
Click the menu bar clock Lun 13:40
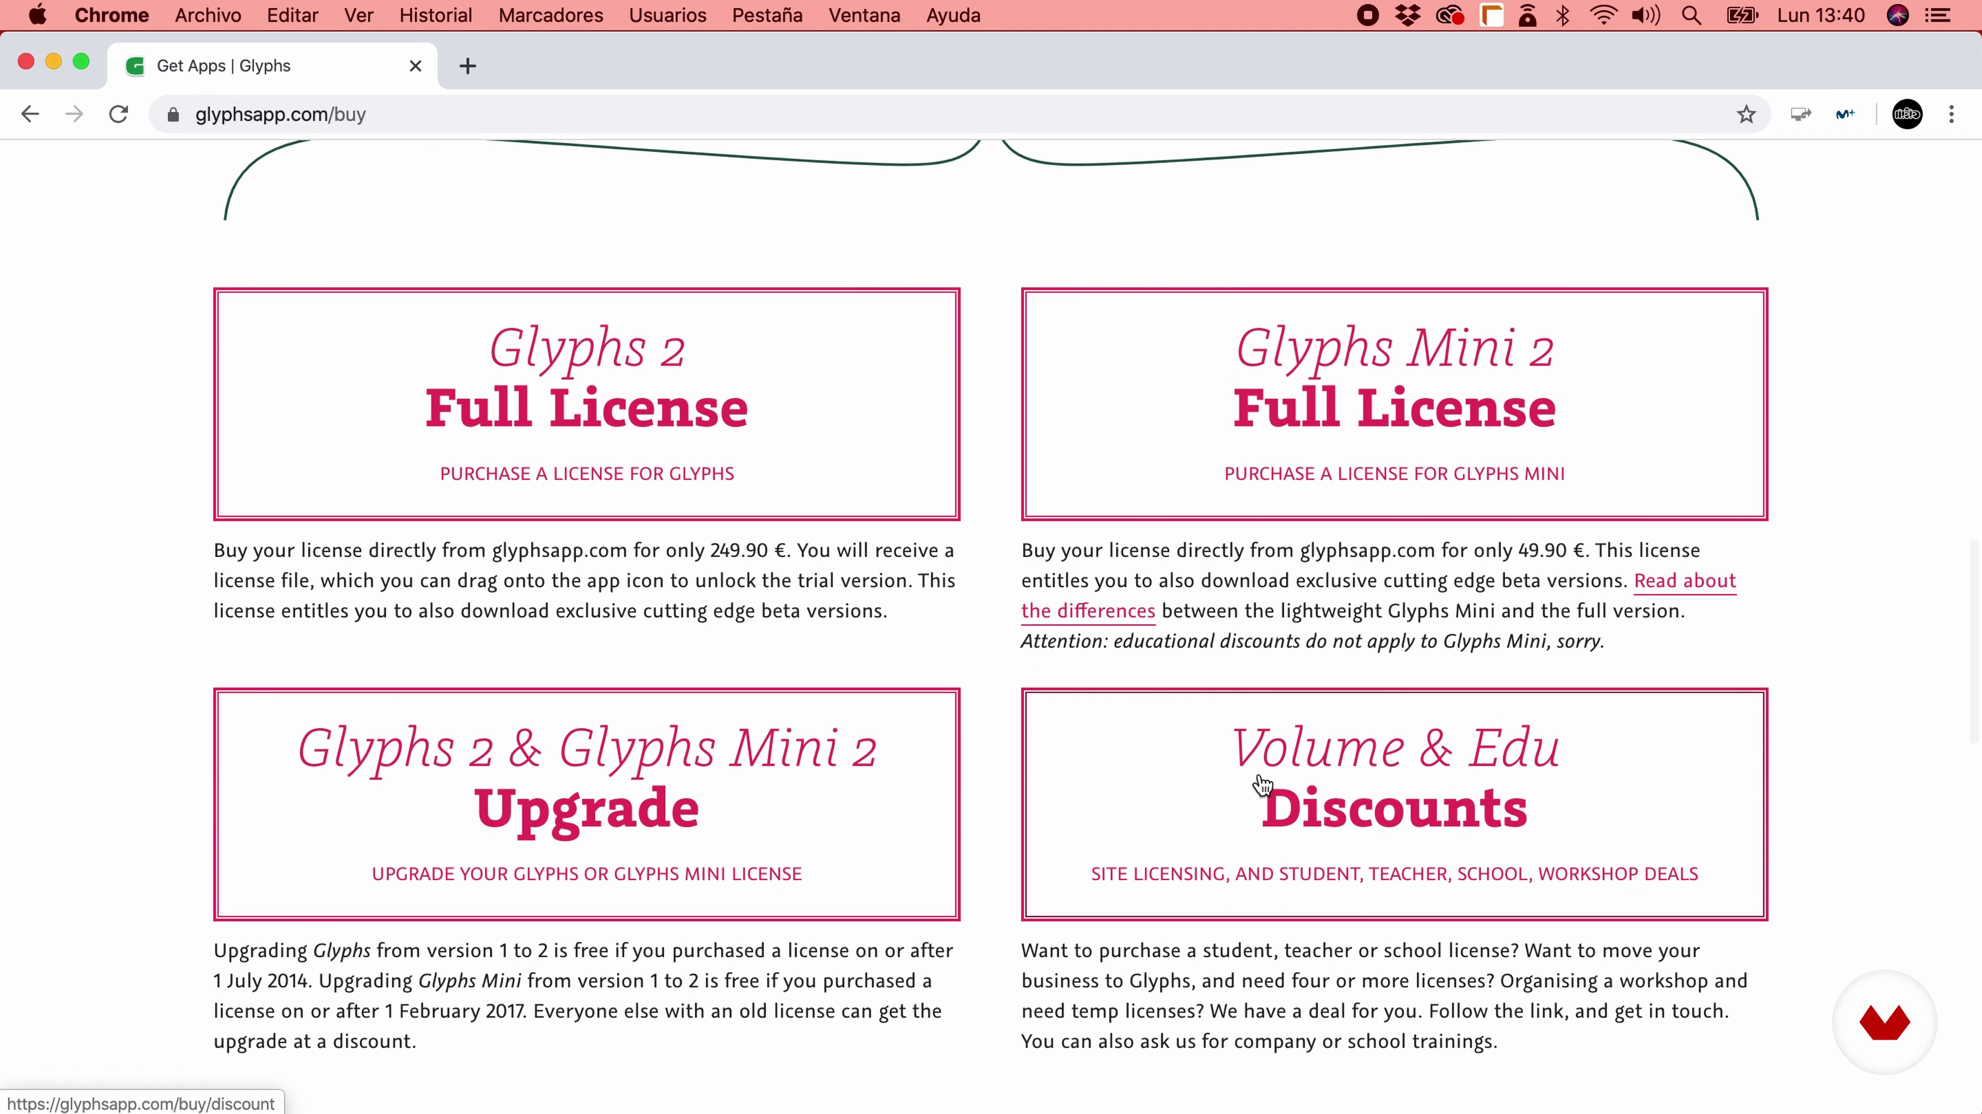coord(1820,15)
